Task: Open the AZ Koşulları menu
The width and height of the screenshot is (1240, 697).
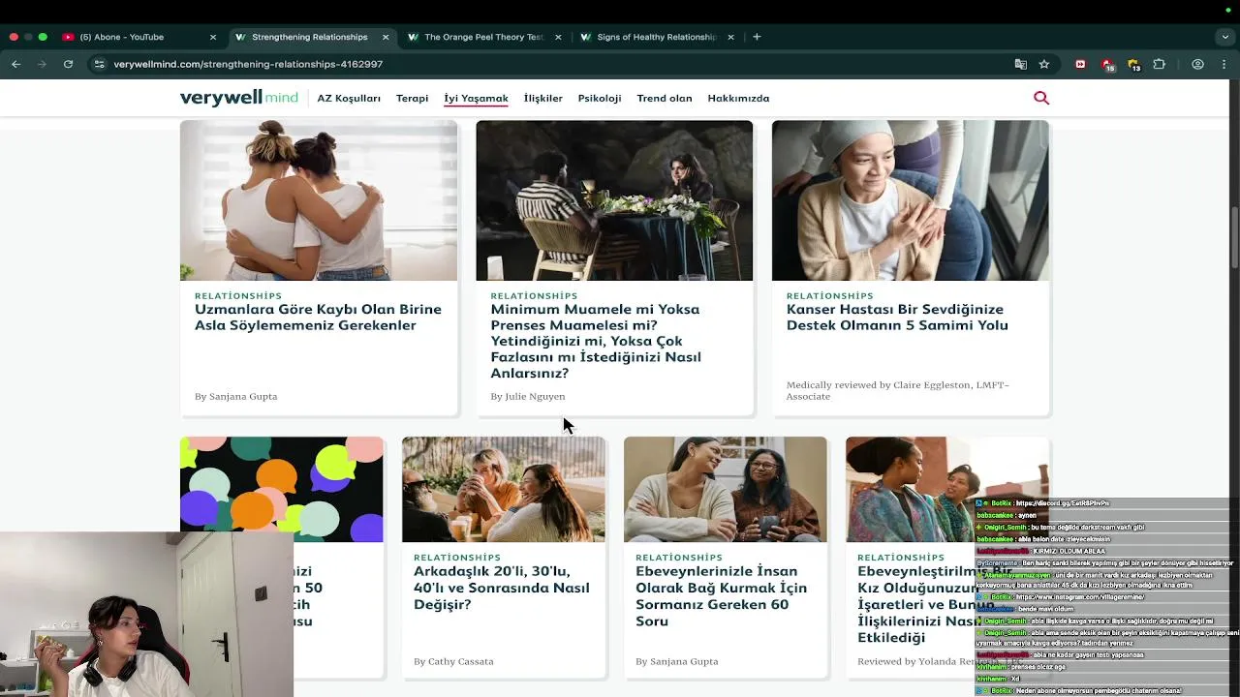Action: coord(349,98)
